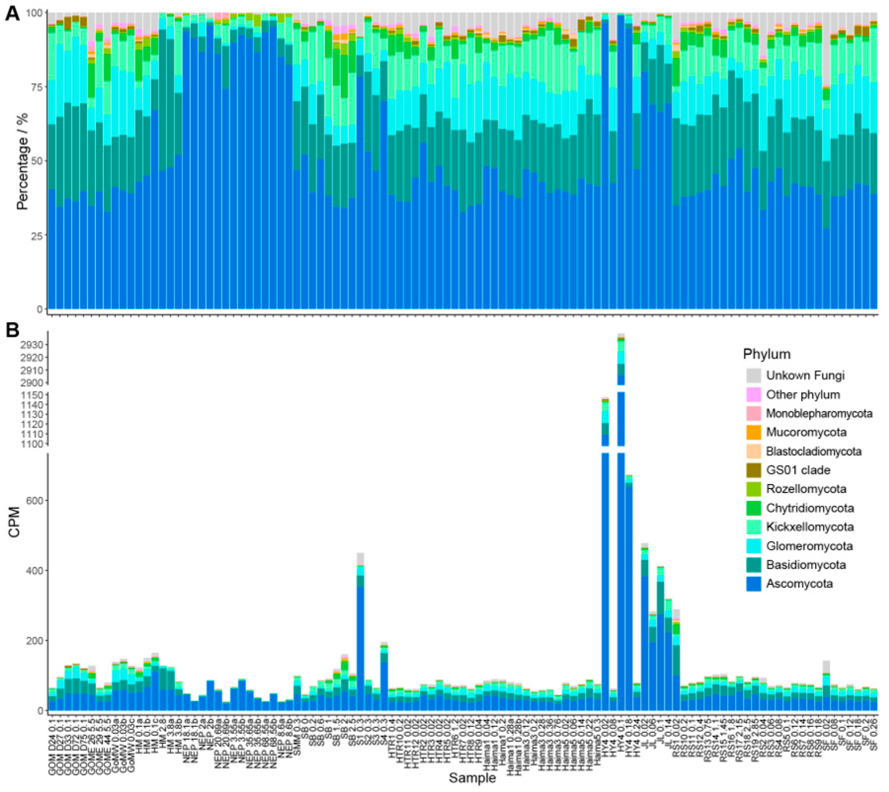889x792 pixels.
Task: Select the Chytridiomycota green legend swatch
Action: point(753,508)
